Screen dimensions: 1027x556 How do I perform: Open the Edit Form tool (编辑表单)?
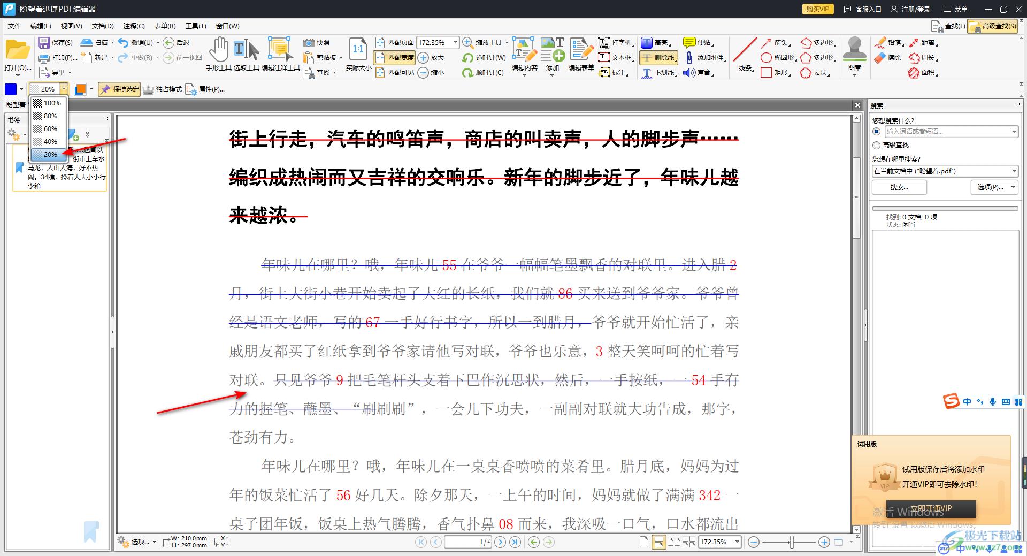tap(581, 54)
